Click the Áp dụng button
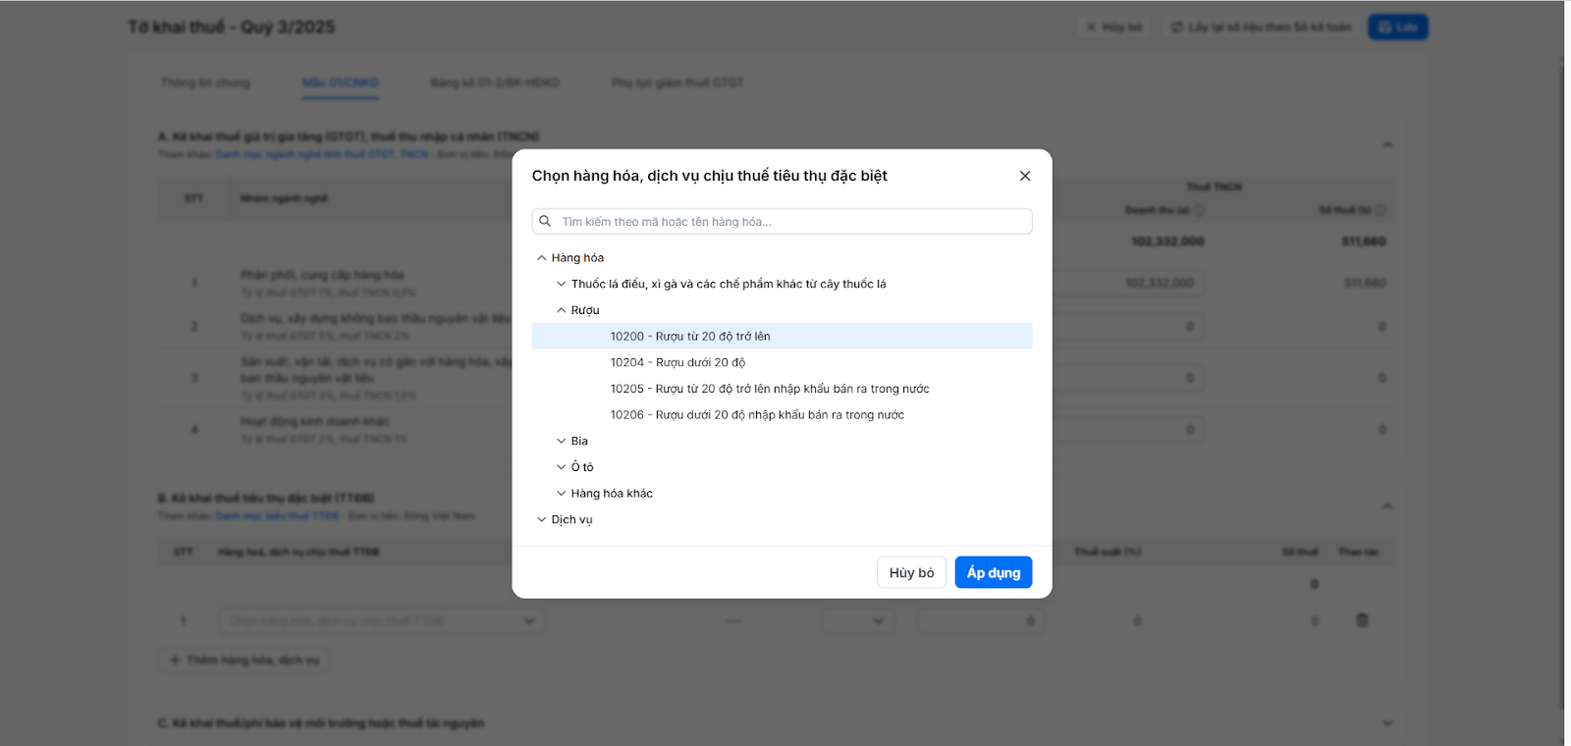This screenshot has width=1571, height=746. click(993, 572)
